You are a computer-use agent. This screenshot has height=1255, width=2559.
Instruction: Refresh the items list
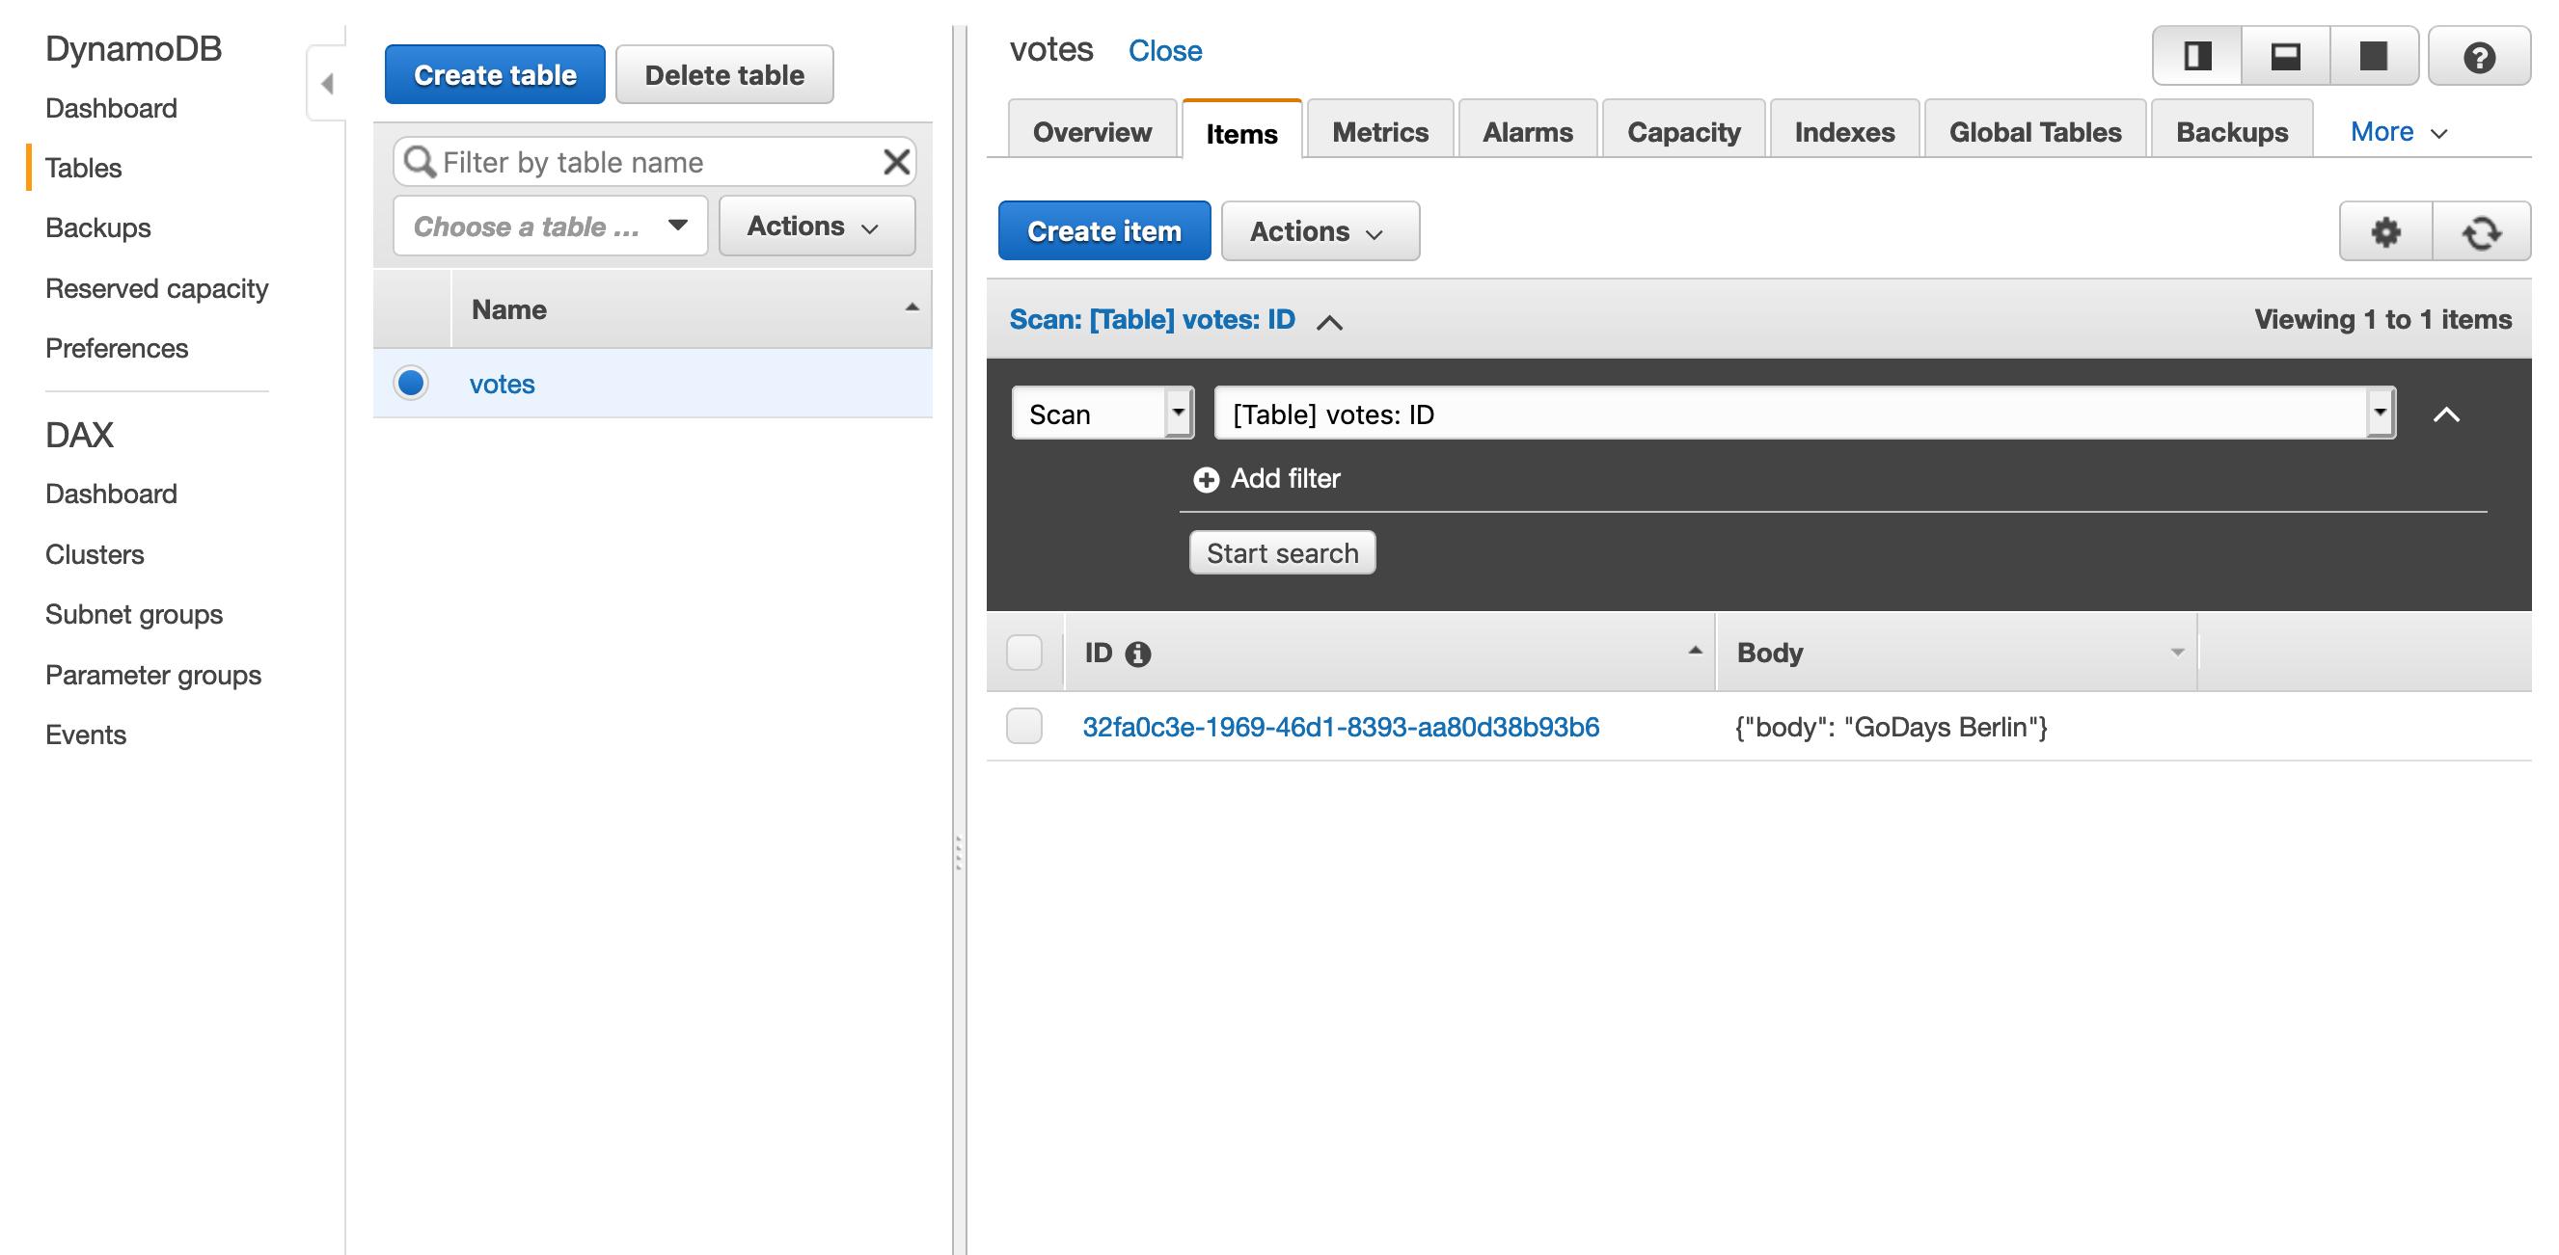tap(2481, 231)
